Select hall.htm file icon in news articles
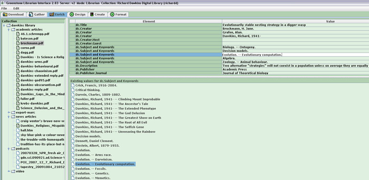The width and height of the screenshot is (369, 180). coord(18,130)
